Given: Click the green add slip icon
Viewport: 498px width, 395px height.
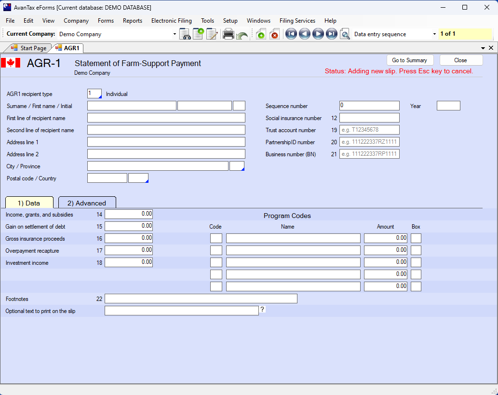Looking at the screenshot, I should pos(261,35).
